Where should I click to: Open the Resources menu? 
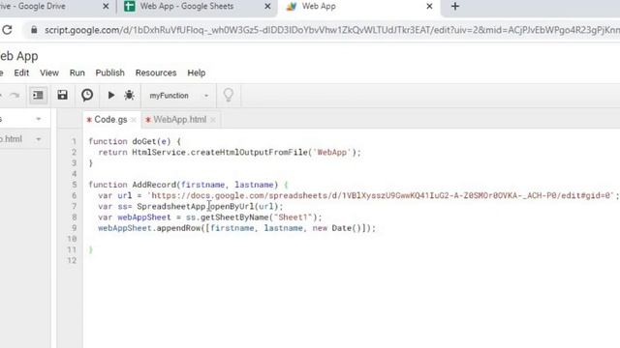[156, 73]
